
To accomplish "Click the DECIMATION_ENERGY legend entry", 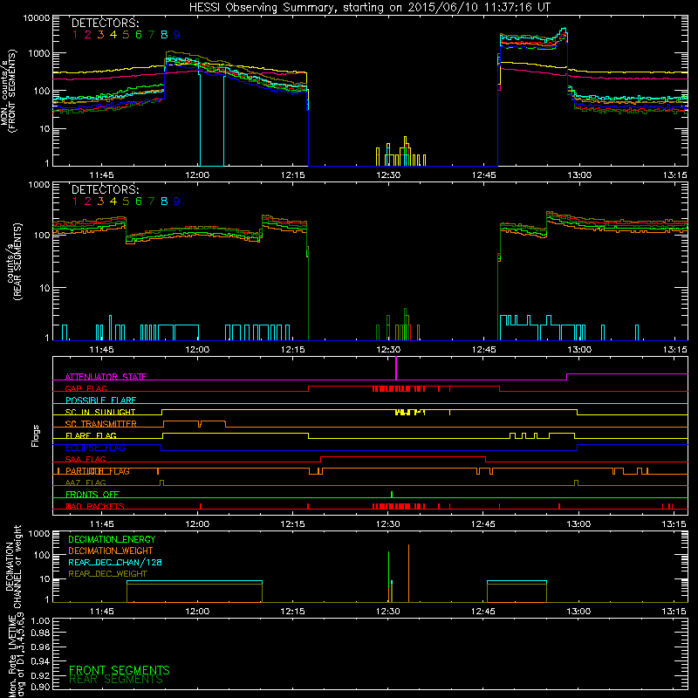I will click(x=112, y=539).
